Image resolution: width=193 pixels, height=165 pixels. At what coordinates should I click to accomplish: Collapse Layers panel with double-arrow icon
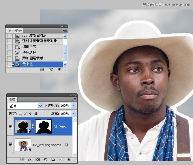(71, 95)
